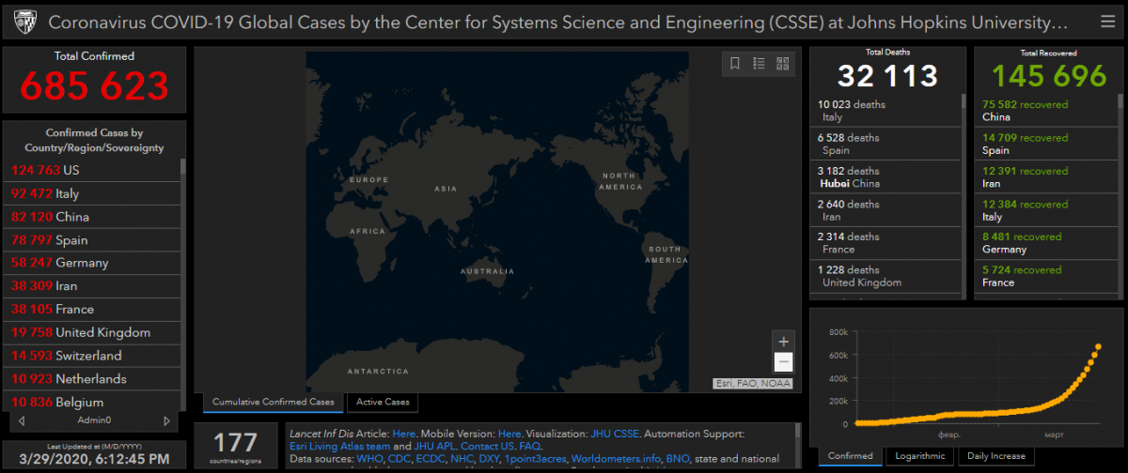Click the 10 023 deaths Italy entry
Image resolution: width=1128 pixels, height=473 pixels.
click(885, 111)
